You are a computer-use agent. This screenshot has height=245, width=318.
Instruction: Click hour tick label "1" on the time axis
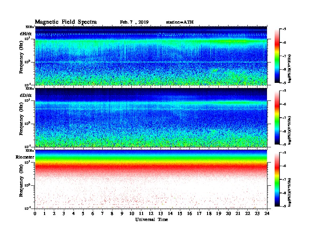45,214
